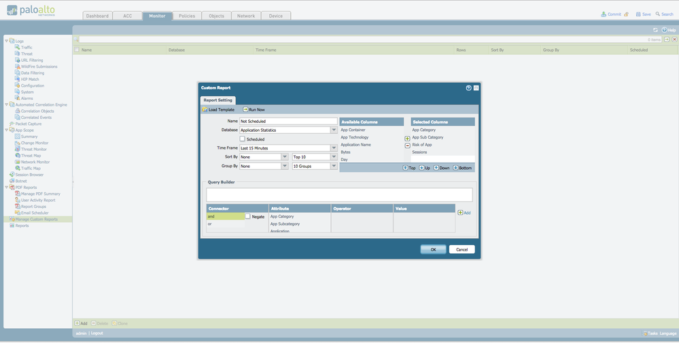Move selected column to Bottom
Viewport: 679px width, 343px height.
tap(462, 168)
